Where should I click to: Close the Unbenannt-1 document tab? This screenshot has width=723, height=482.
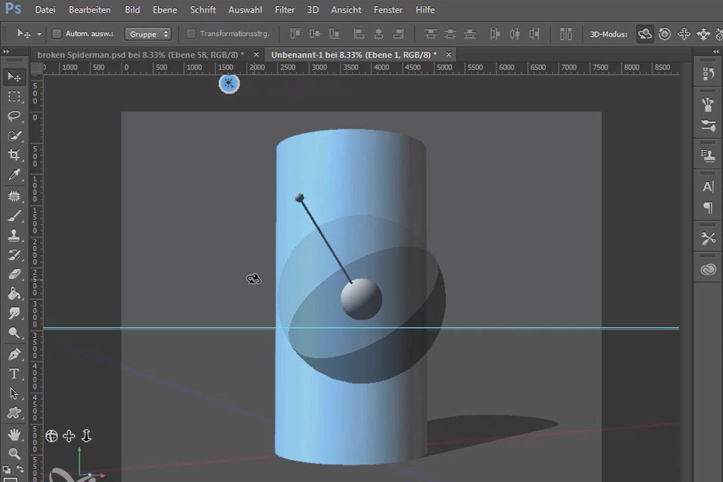pos(448,54)
